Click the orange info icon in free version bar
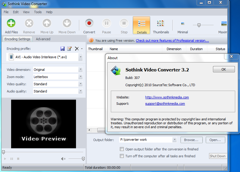 click(91, 40)
